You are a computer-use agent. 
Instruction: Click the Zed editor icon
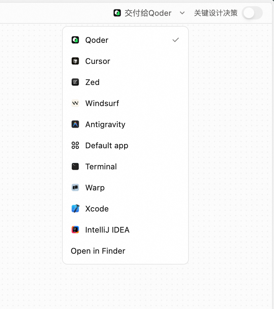coord(75,82)
